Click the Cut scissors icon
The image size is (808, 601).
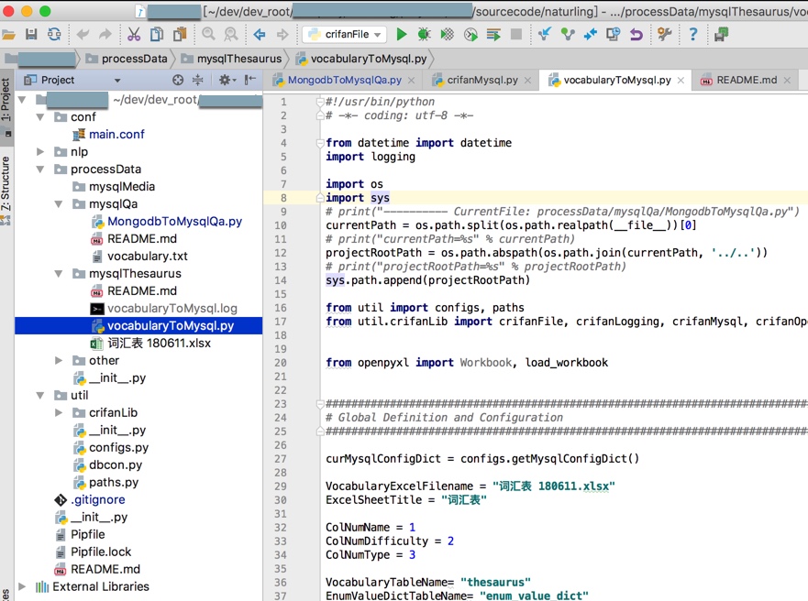[x=134, y=35]
